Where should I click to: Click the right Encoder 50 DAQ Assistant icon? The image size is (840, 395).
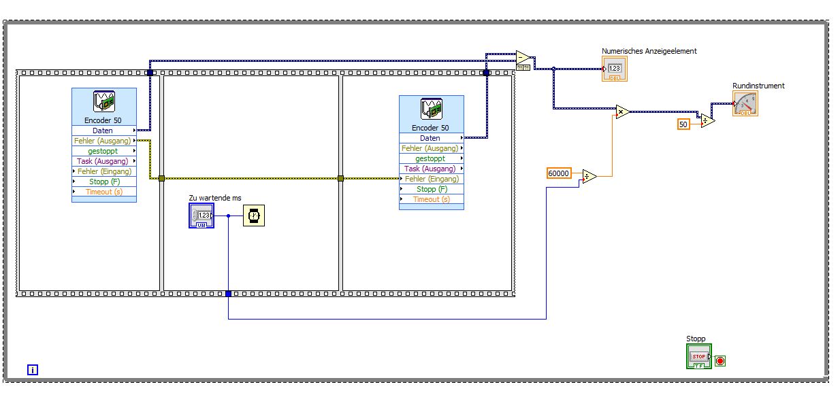[x=432, y=110]
